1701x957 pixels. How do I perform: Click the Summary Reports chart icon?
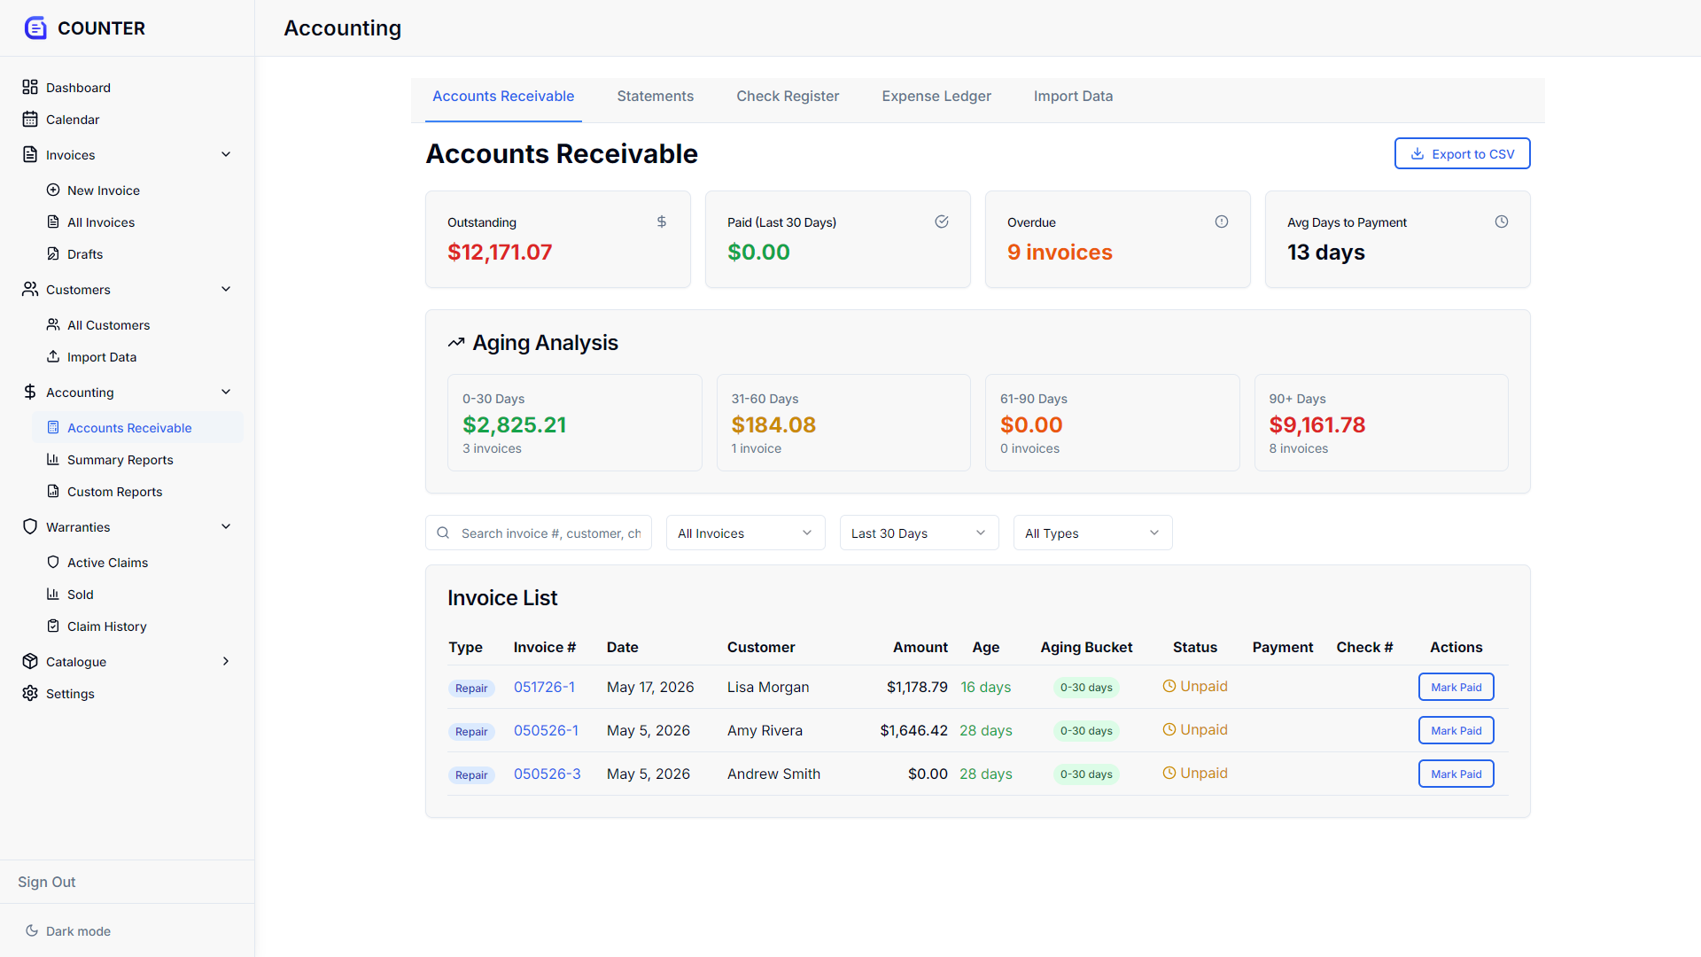[53, 459]
